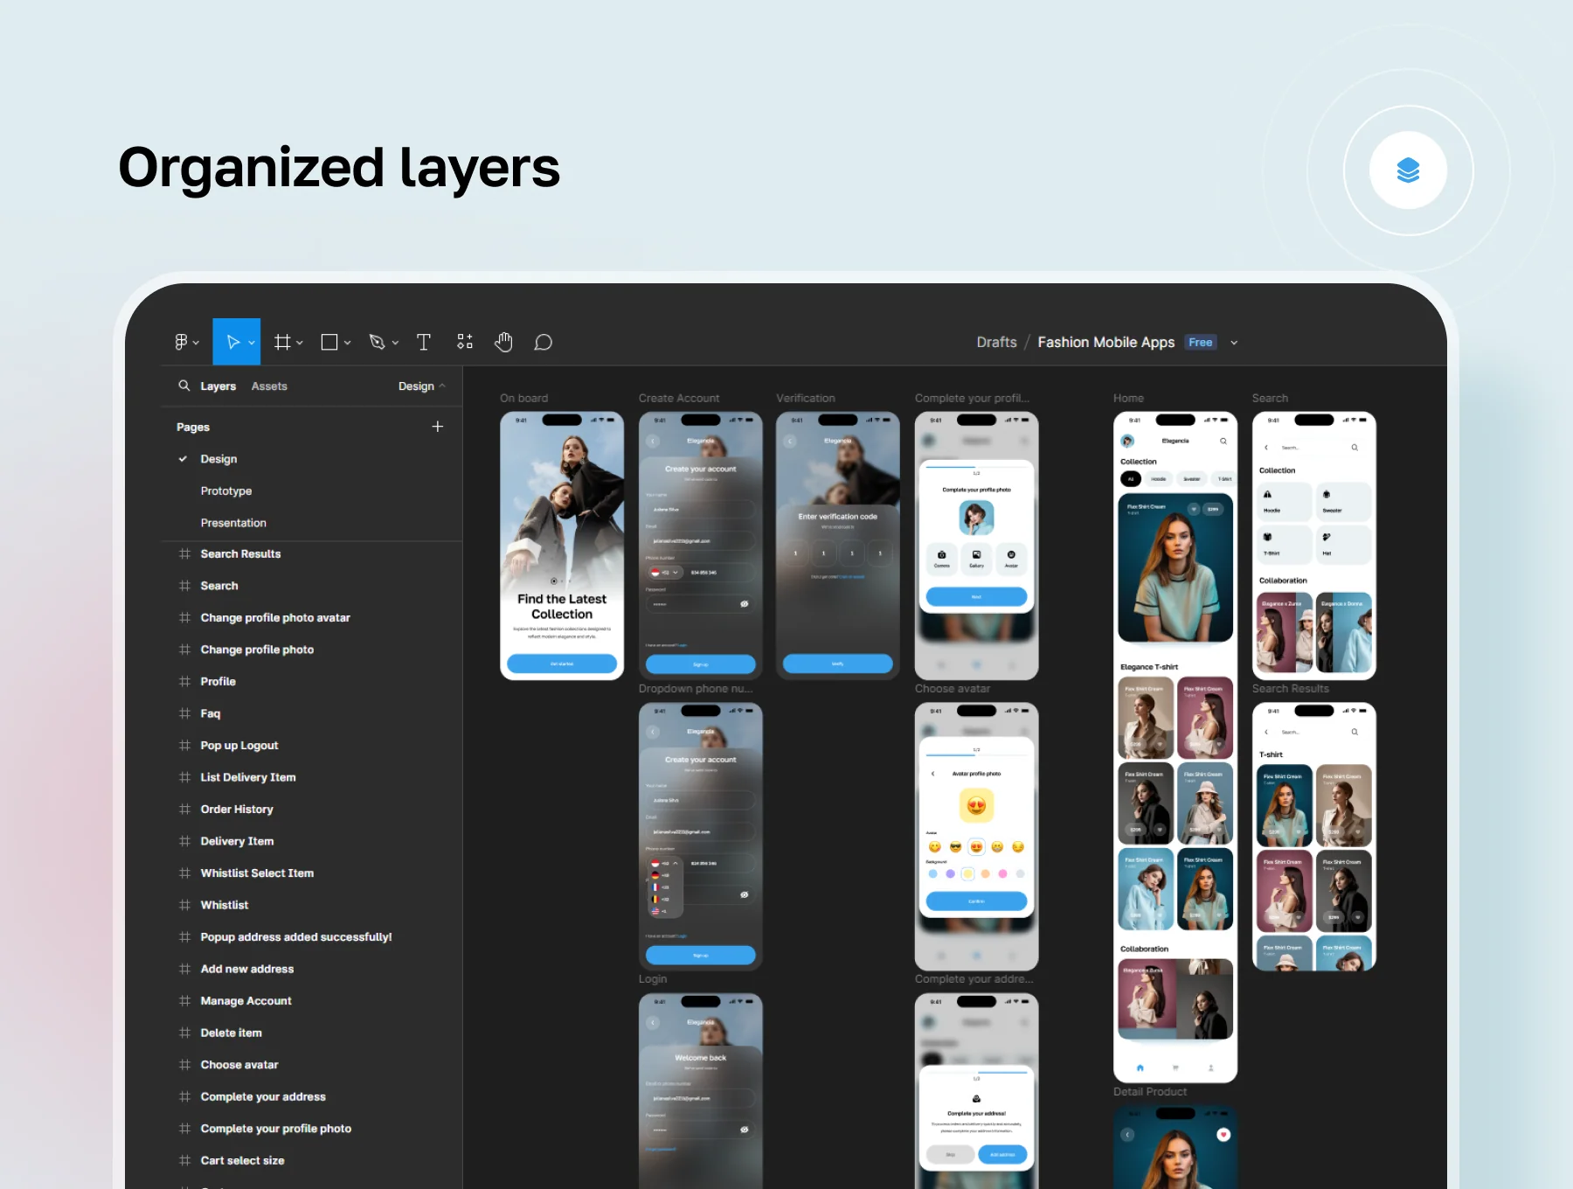This screenshot has height=1189, width=1573.
Task: Expand file name options chevron
Action: (x=1234, y=343)
